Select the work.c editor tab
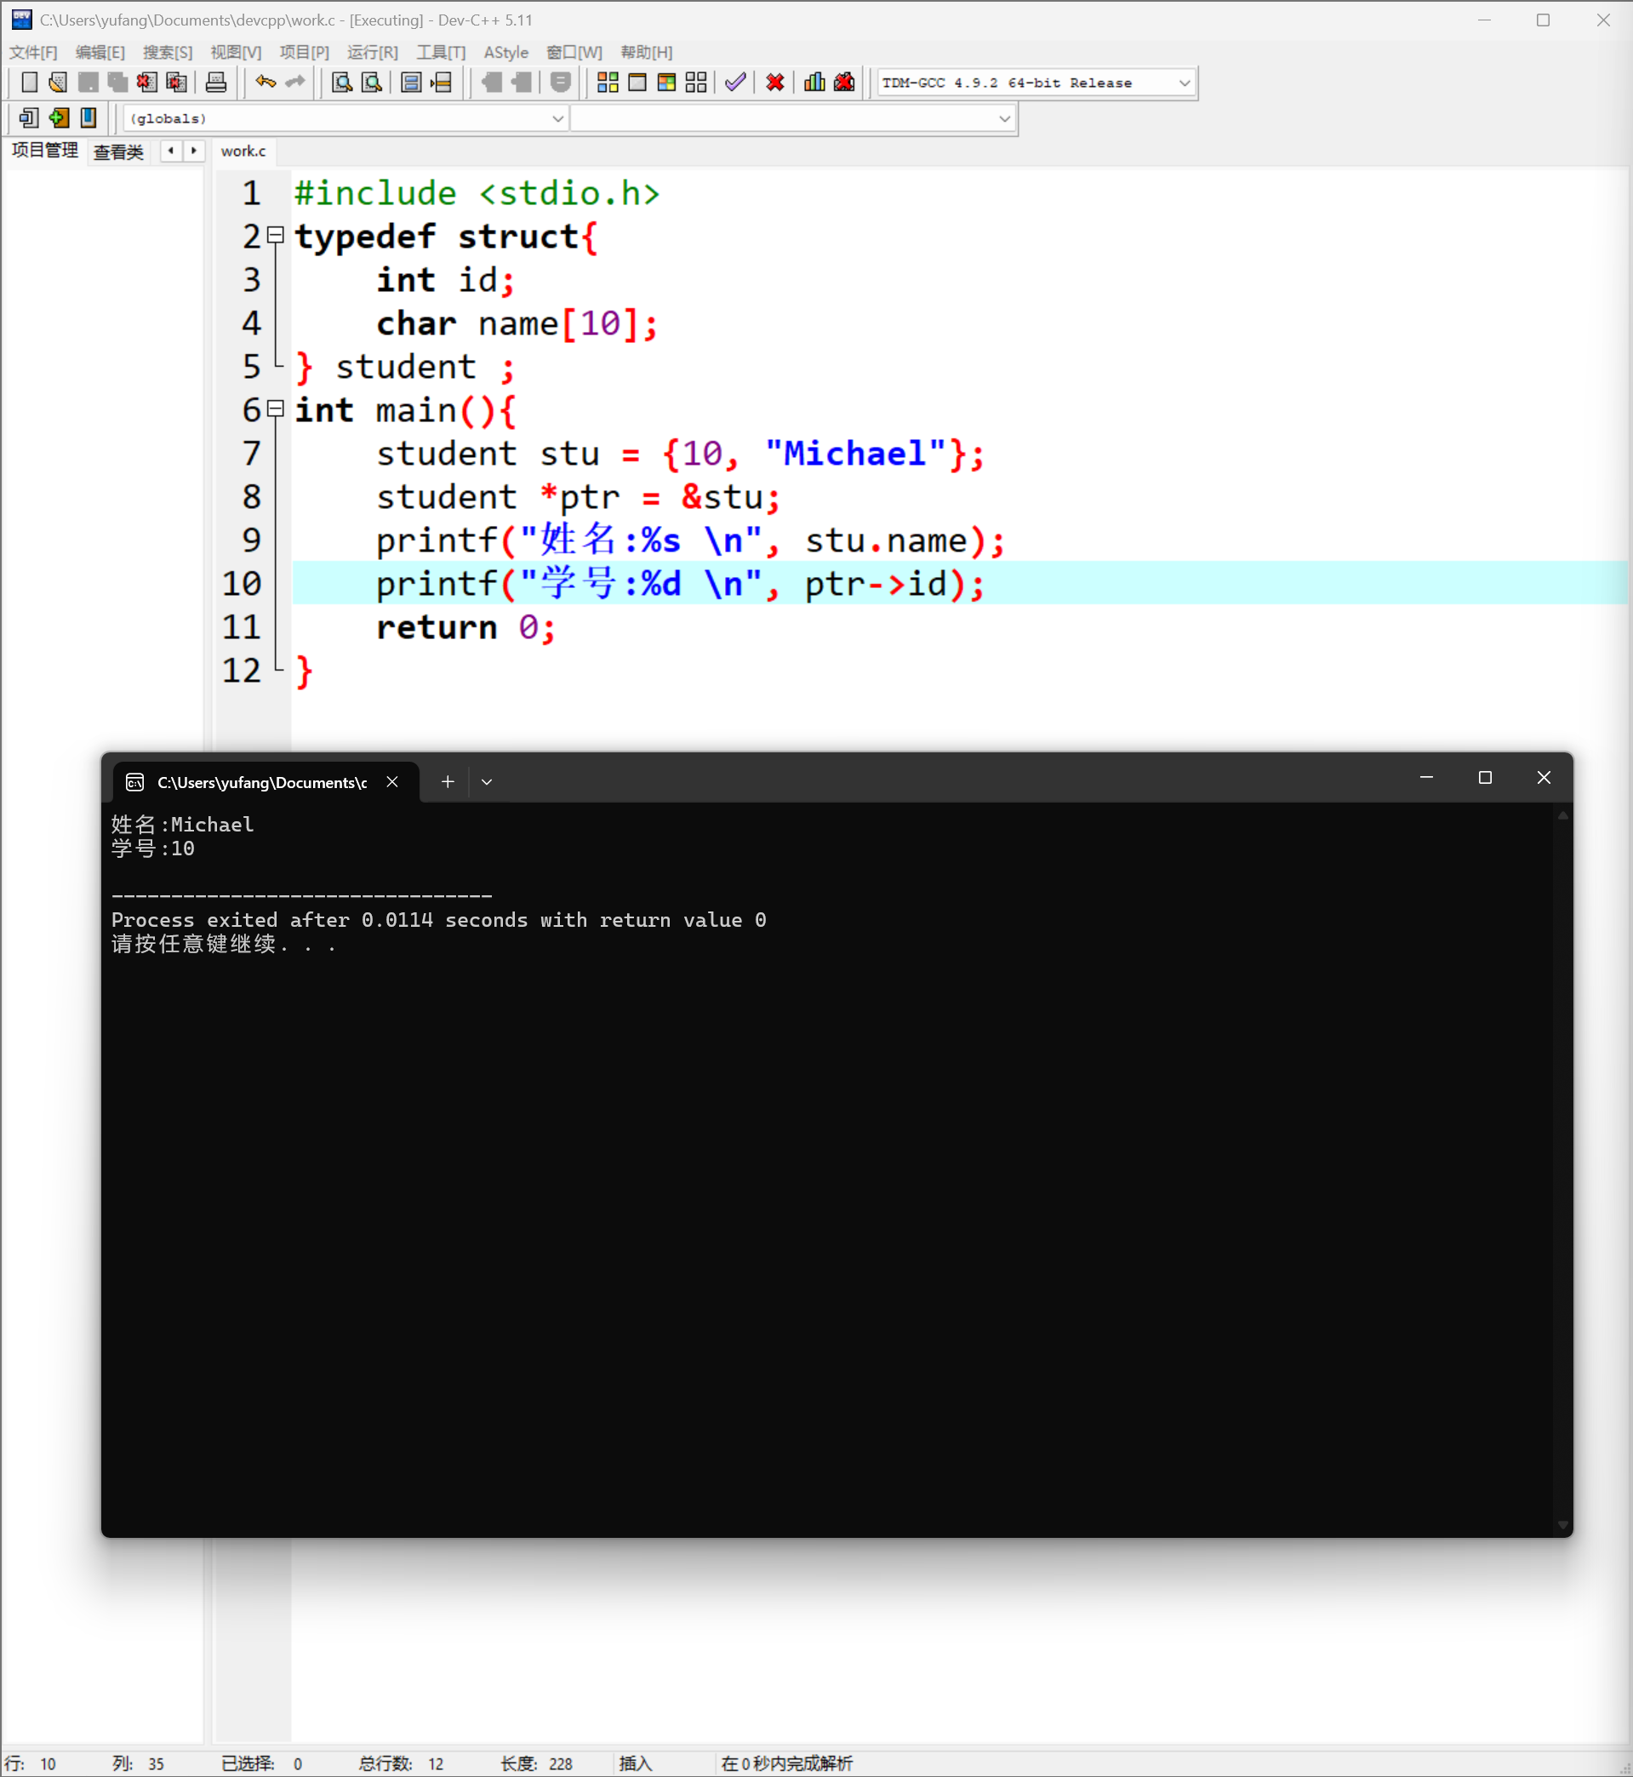The height and width of the screenshot is (1777, 1633). tap(243, 151)
